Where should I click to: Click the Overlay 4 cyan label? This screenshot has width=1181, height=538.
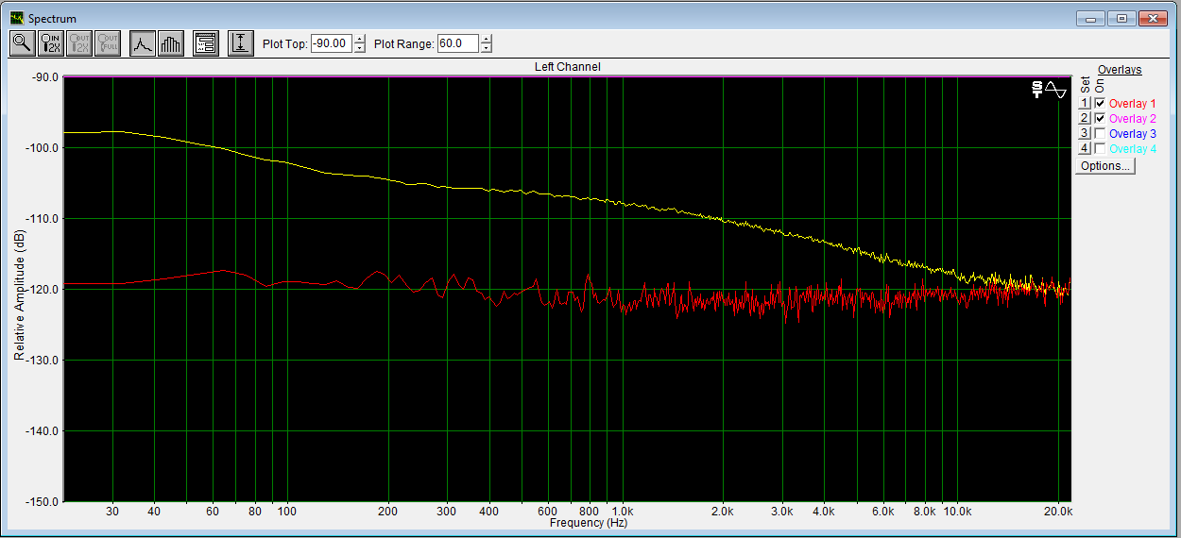click(1132, 149)
